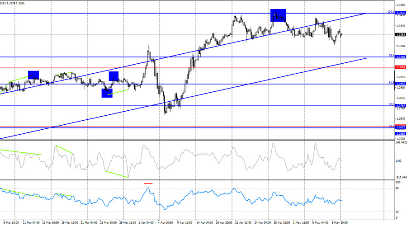The width and height of the screenshot is (407, 226).
Task: Click the 21 Mar 04:00 date label
Action: (x=89, y=223)
